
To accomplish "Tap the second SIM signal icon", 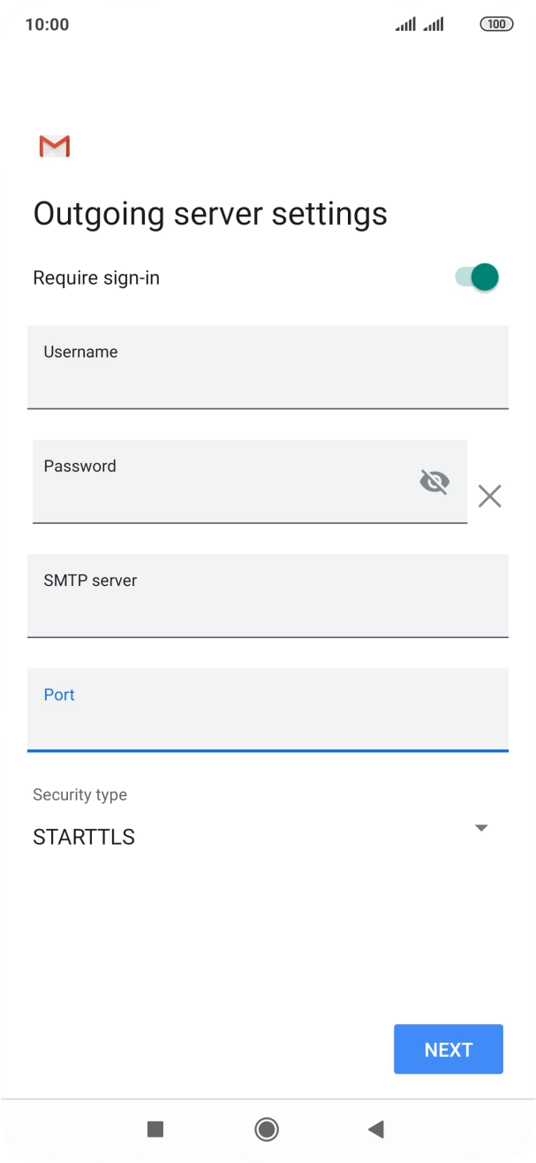I will coord(434,24).
